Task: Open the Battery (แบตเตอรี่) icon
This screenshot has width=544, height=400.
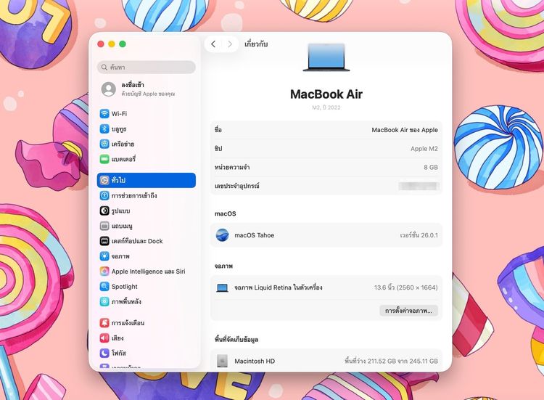Action: [x=104, y=159]
